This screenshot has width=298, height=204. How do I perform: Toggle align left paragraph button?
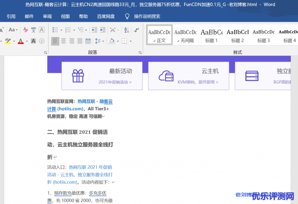point(55,41)
